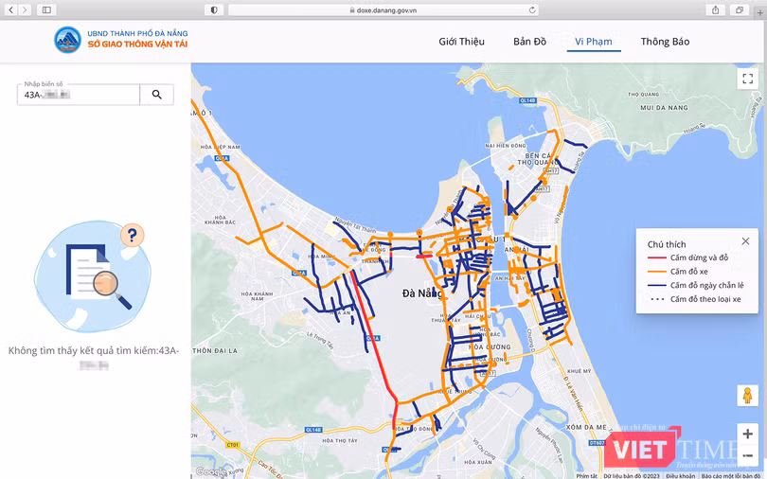Open the Safari share button
The width and height of the screenshot is (767, 479).
(x=716, y=9)
